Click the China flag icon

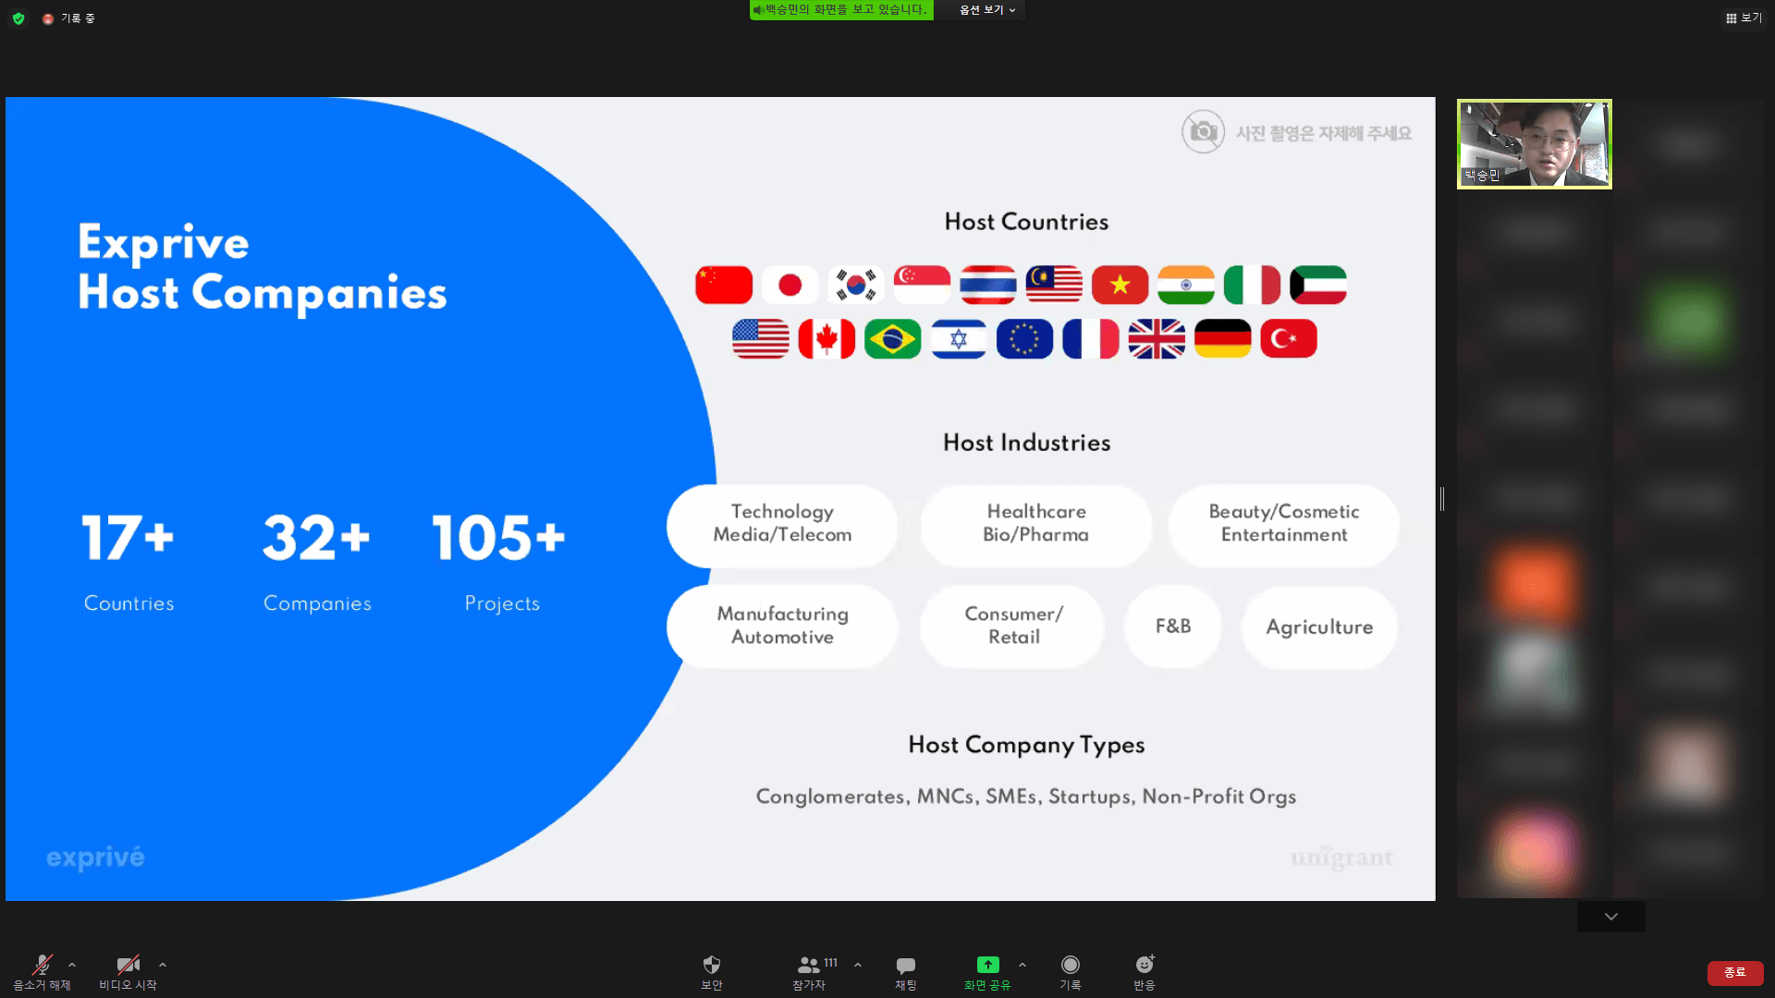(724, 285)
